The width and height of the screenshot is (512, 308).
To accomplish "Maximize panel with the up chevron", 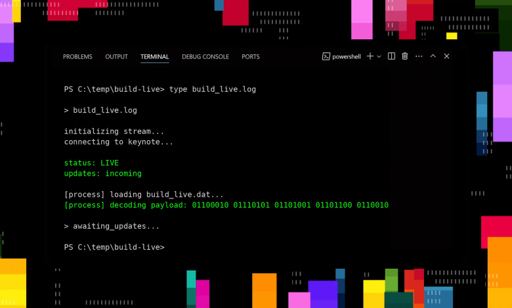I will [433, 56].
